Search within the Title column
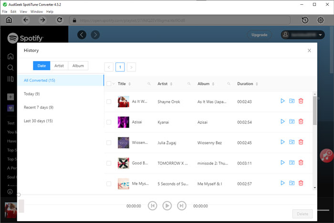The image size is (334, 223). tap(149, 84)
